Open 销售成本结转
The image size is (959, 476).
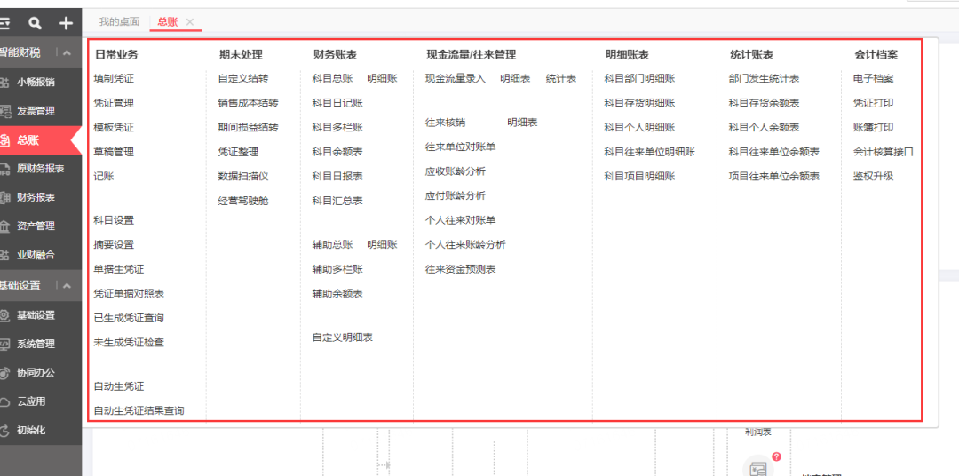[x=249, y=103]
